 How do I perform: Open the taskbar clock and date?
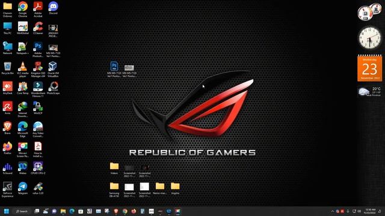click(371, 211)
